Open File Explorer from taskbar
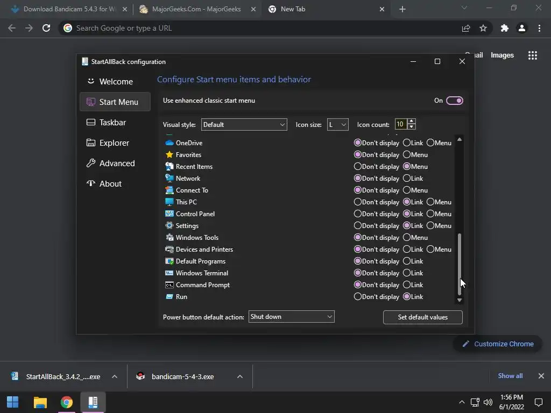 tap(40, 402)
